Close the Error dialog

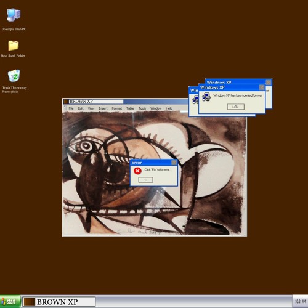point(174,163)
